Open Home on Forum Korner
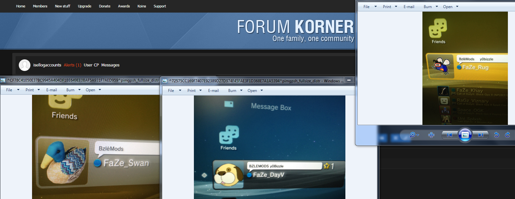The height and width of the screenshot is (199, 515). pos(21,6)
